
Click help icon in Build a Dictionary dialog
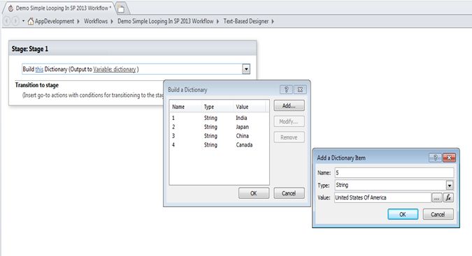[x=286, y=89]
